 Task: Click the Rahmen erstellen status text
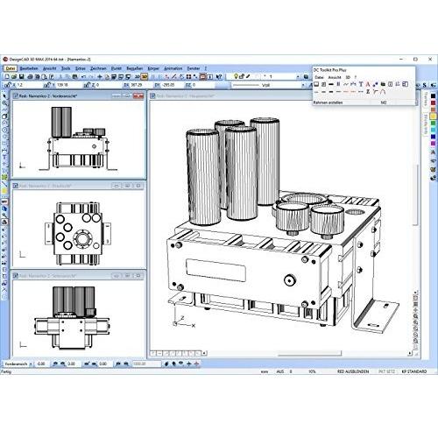point(328,102)
